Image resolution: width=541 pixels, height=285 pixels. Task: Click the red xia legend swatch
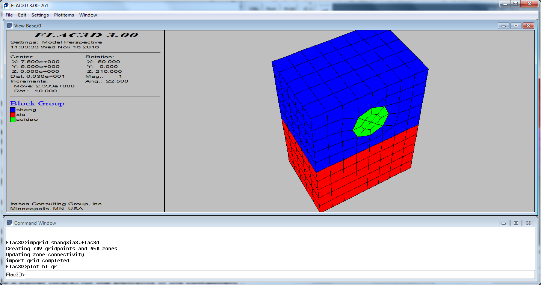[x=13, y=115]
